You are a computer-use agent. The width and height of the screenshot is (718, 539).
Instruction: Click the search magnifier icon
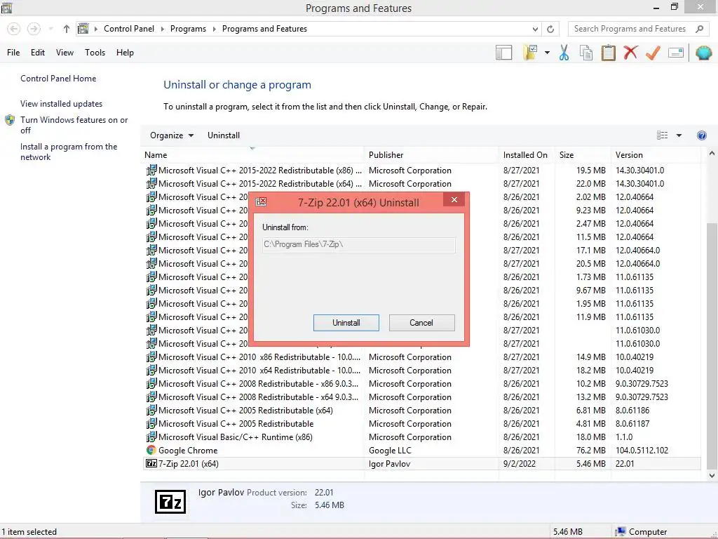point(699,29)
